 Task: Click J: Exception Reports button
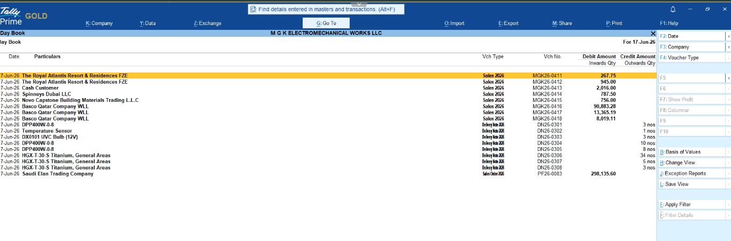pyautogui.click(x=691, y=173)
